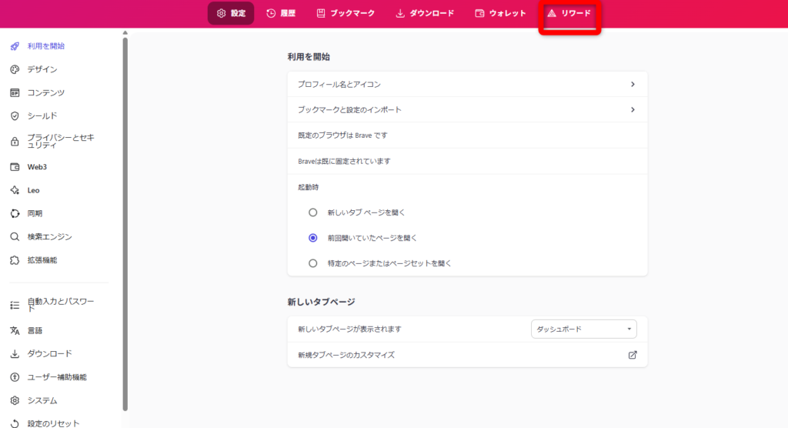This screenshot has width=788, height=428.
Task: Open Web3 wallet icon in sidebar
Action: (14, 167)
